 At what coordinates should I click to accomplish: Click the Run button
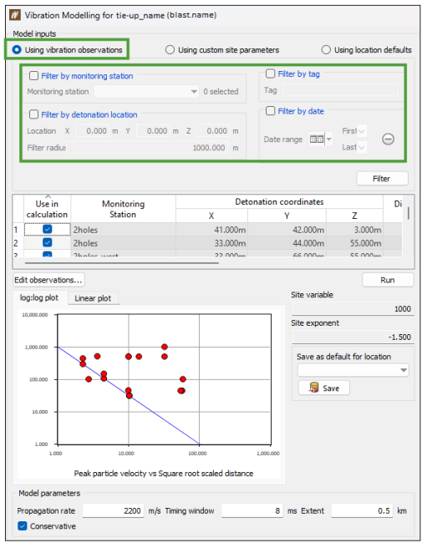(388, 280)
